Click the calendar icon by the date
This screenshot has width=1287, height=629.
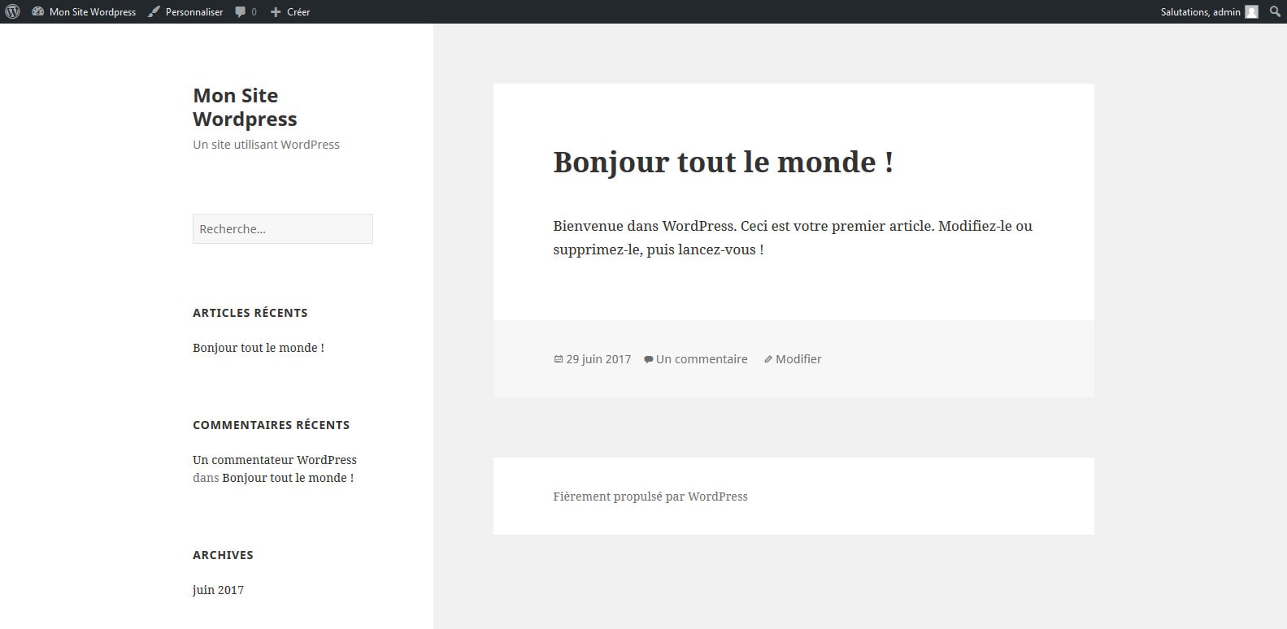(x=558, y=359)
